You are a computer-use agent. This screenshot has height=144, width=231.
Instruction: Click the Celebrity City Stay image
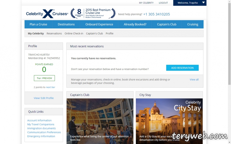point(169,121)
